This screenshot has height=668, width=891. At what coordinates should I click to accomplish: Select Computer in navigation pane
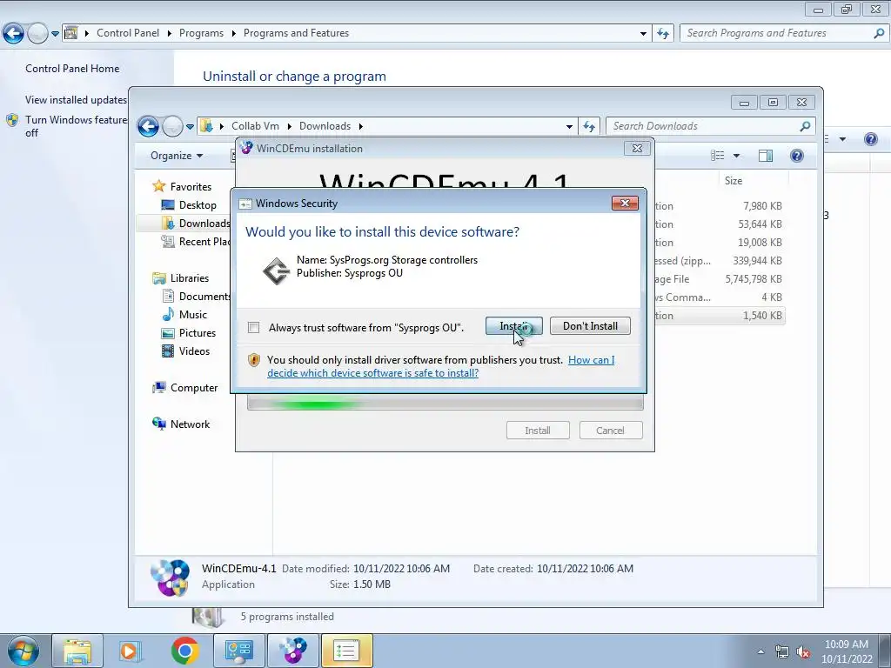point(194,388)
